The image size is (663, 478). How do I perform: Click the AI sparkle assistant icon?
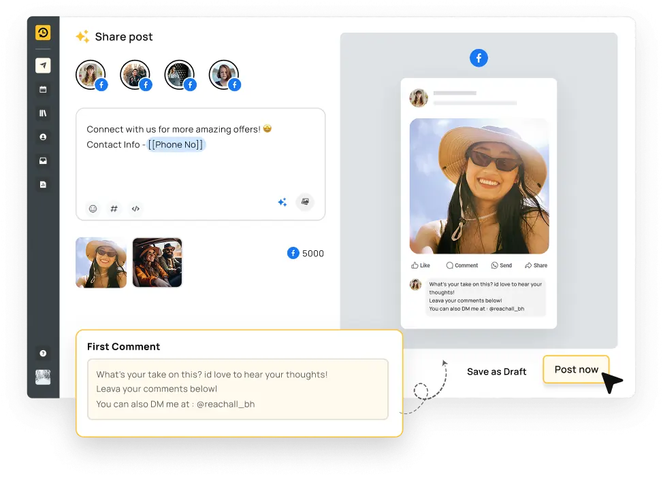[x=282, y=202]
